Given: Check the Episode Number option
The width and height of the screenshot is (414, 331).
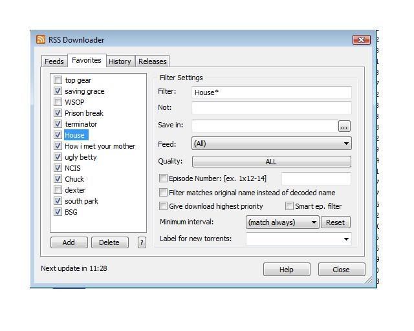Looking at the screenshot, I should (164, 178).
